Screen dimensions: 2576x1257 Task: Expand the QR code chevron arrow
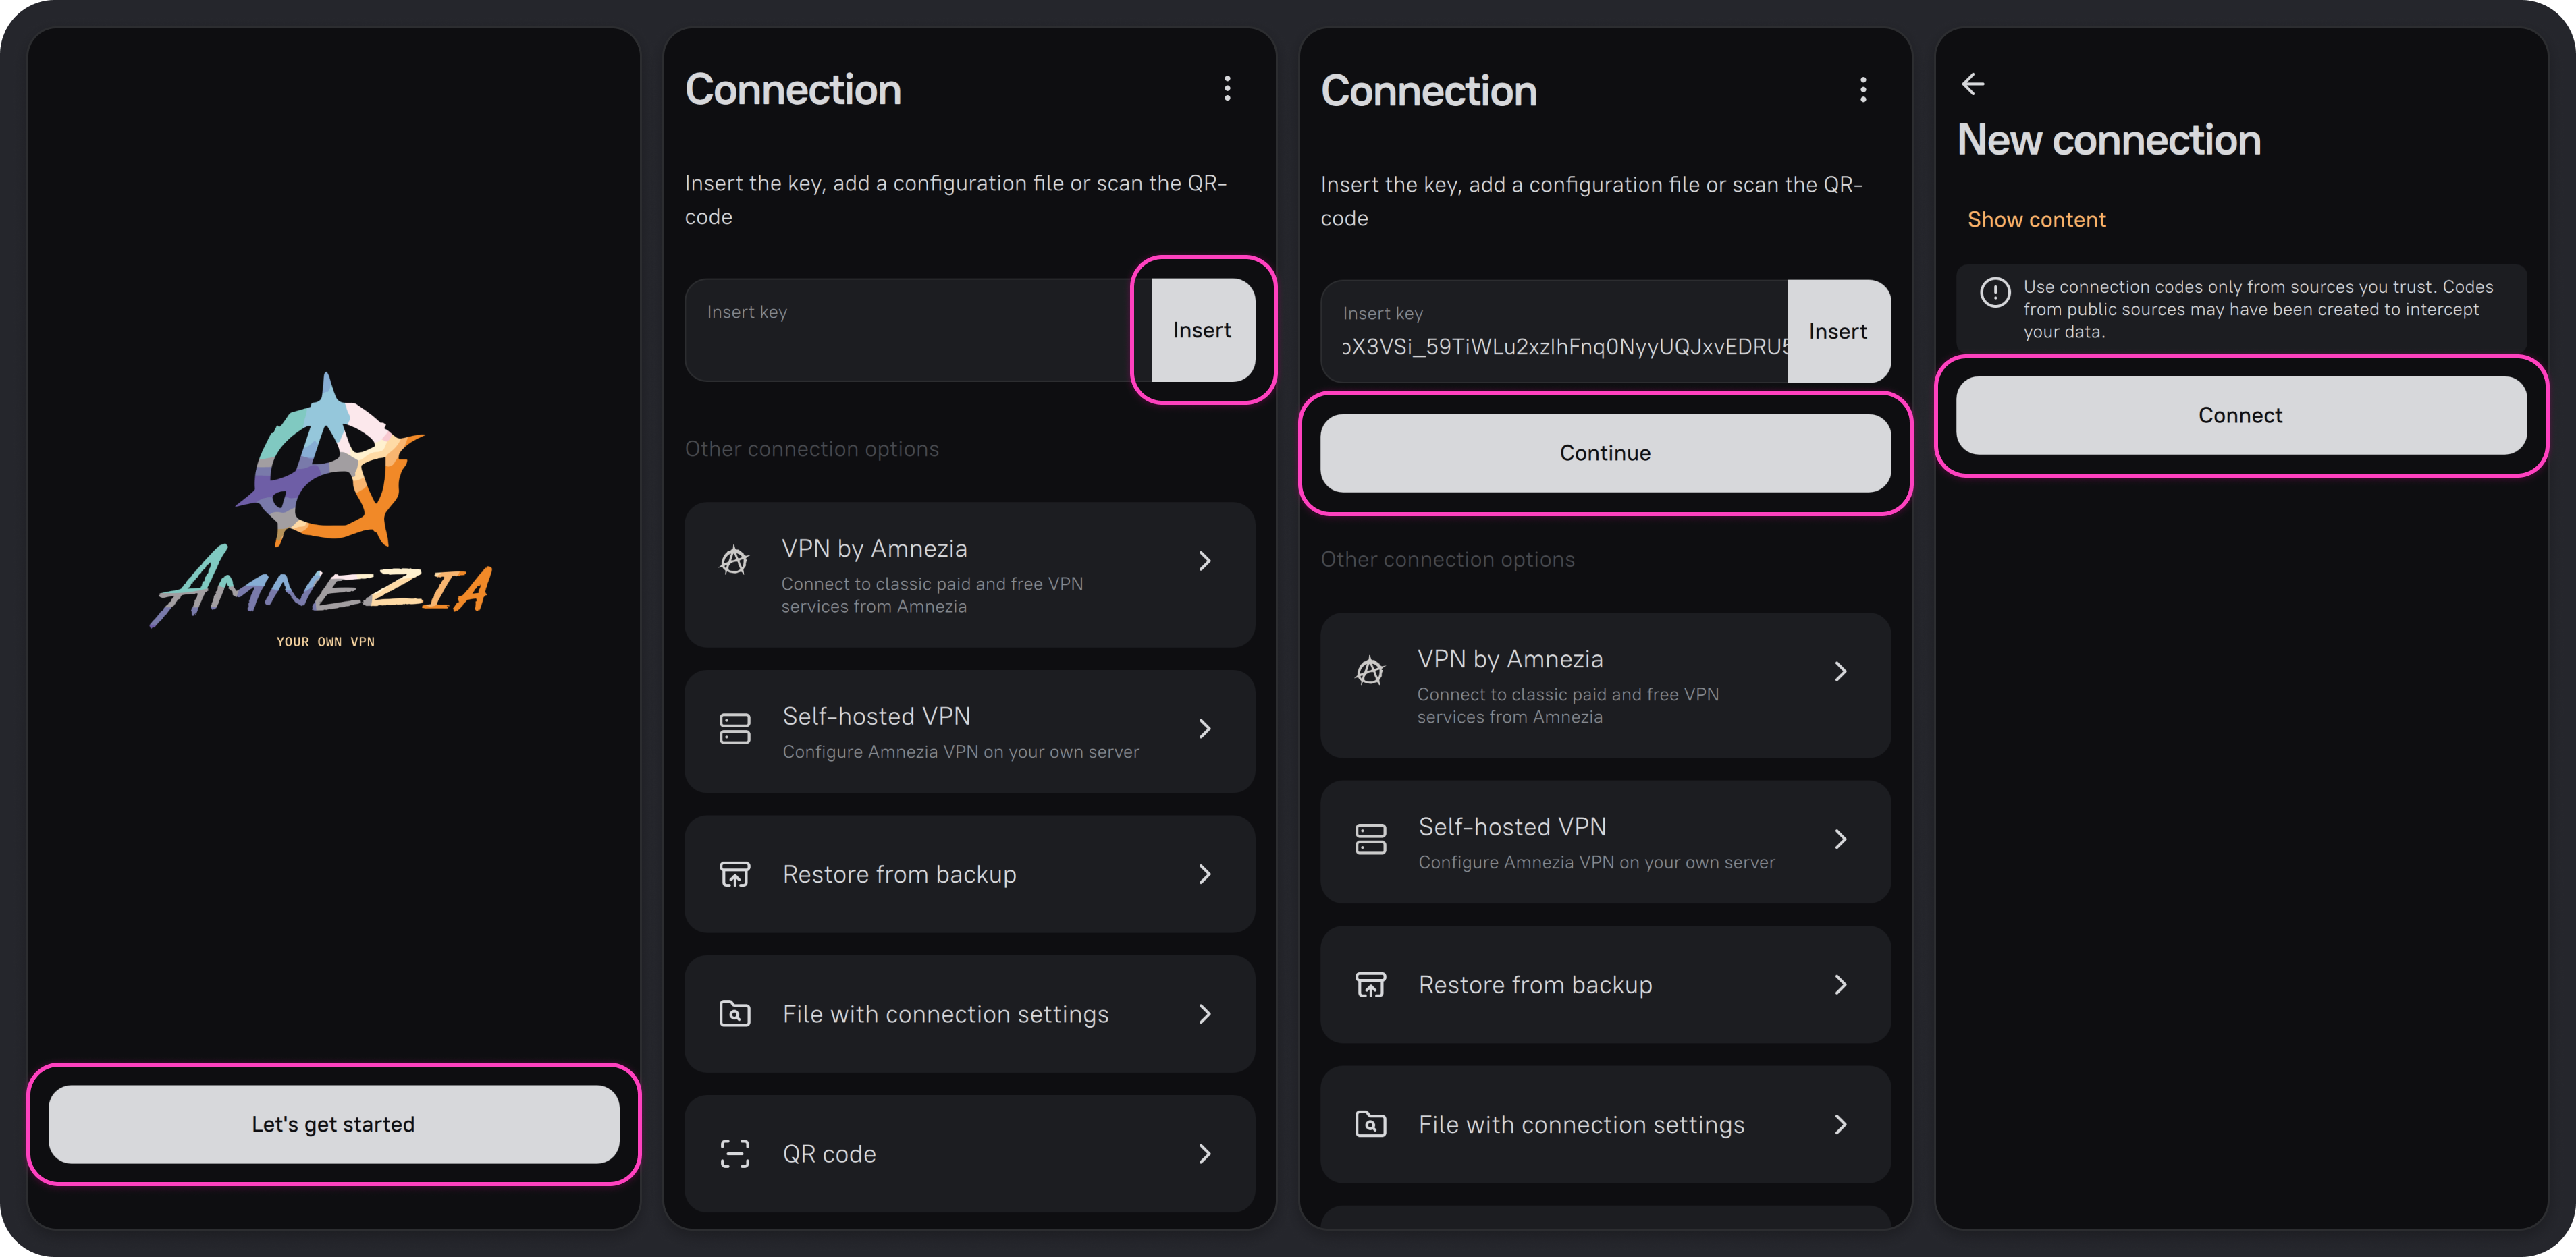coord(1204,1154)
